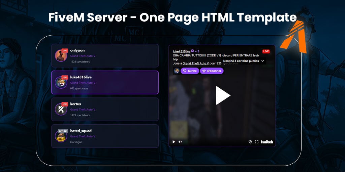
Task: Select the kertus streamer name
Action: coord(75,104)
